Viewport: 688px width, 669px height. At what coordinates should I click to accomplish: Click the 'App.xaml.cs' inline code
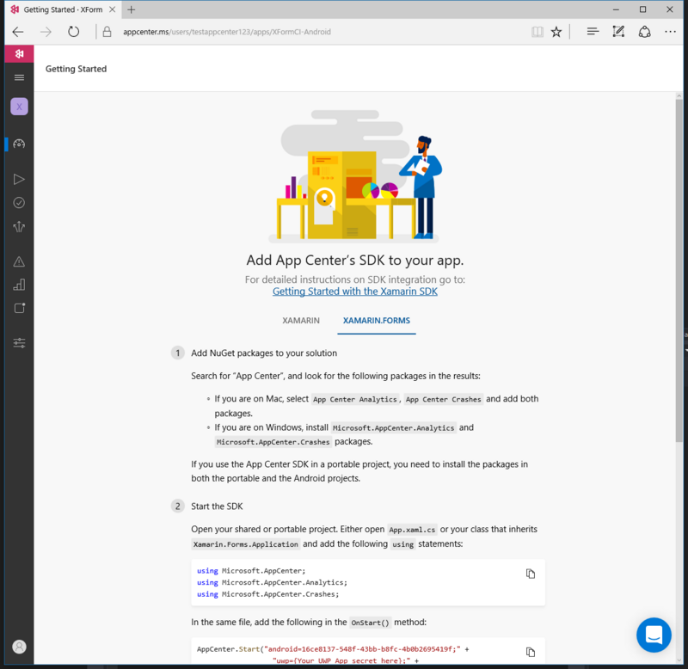point(412,530)
